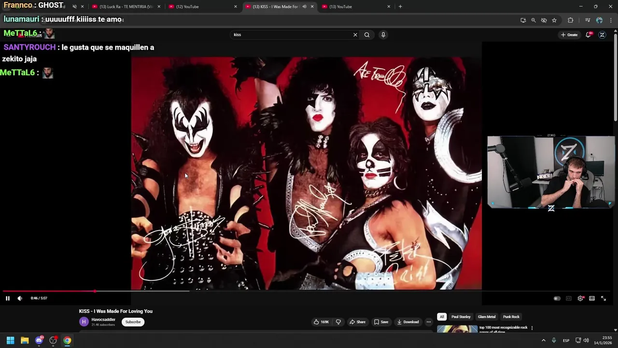The width and height of the screenshot is (618, 348).
Task: Open options for top 100 rock songs video
Action: tap(532, 328)
